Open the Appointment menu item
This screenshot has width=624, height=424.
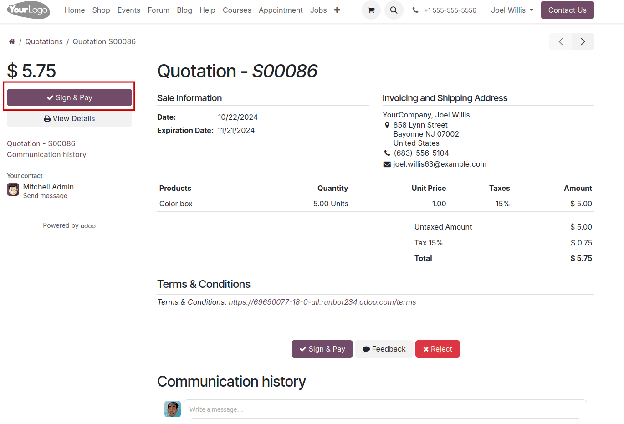coord(281,10)
